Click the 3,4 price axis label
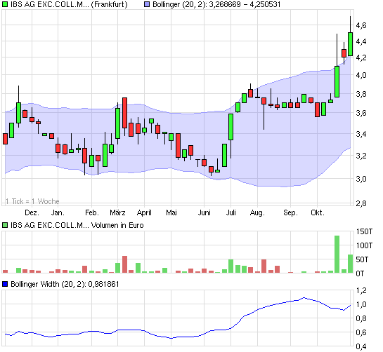Screen dimensions: 383x352 tap(361, 134)
